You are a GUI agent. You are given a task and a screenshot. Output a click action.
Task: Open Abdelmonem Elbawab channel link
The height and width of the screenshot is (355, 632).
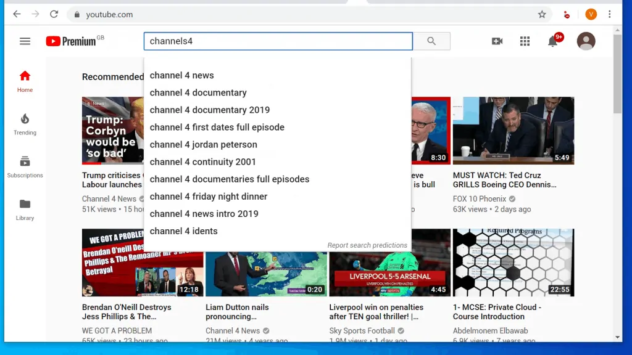[x=491, y=331]
